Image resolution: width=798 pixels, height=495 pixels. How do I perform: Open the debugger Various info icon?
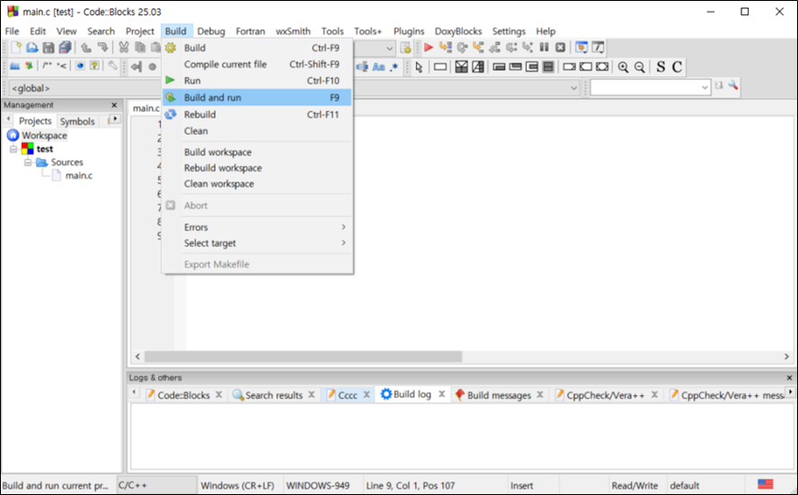pos(598,48)
